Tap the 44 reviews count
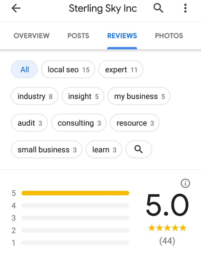This screenshot has width=201, height=253. coord(167,241)
